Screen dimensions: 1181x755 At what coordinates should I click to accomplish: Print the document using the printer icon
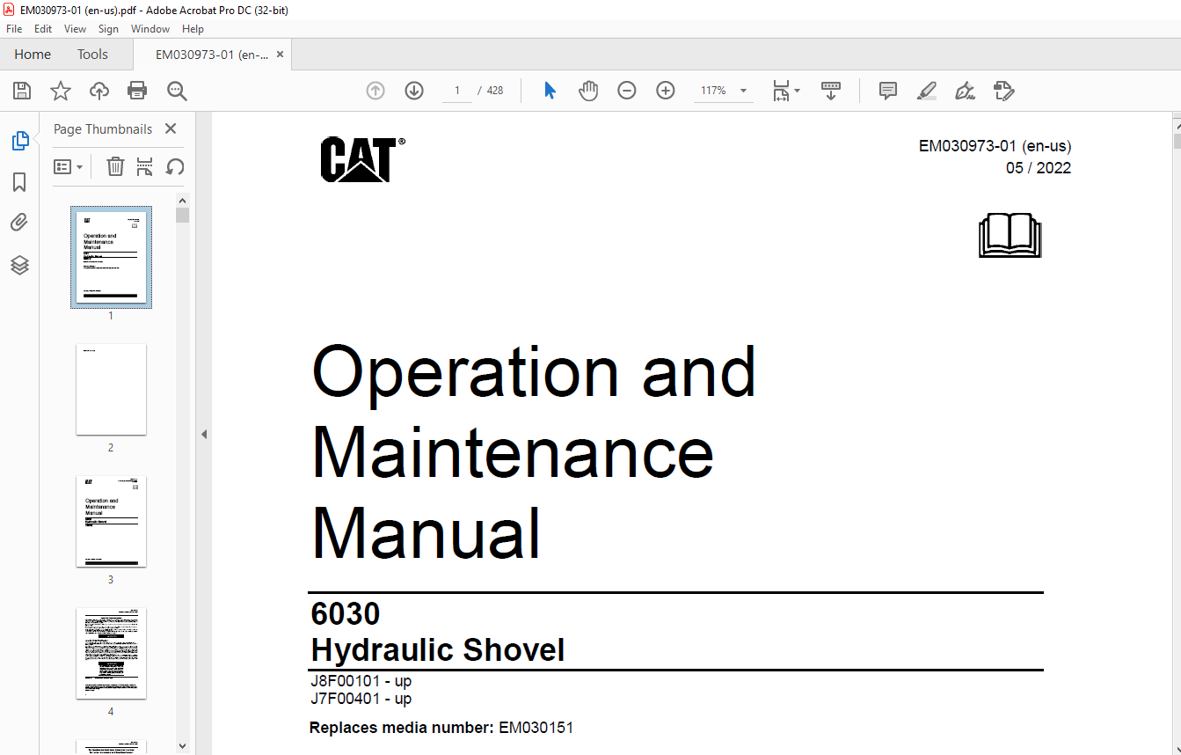point(137,91)
